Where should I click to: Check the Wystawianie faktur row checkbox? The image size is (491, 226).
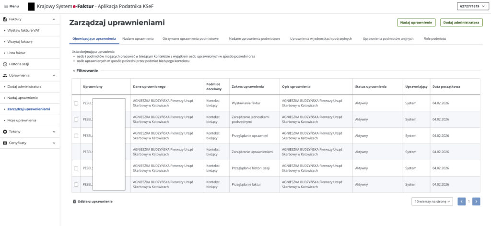tap(76, 103)
